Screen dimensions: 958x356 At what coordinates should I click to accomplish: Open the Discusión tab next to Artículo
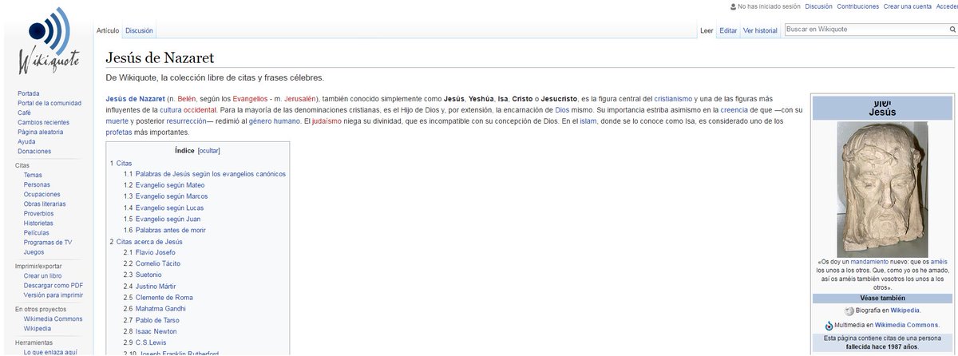(x=139, y=30)
